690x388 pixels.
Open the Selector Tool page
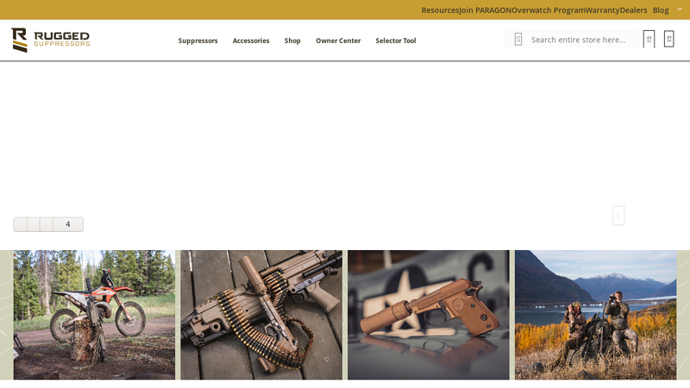tap(396, 41)
